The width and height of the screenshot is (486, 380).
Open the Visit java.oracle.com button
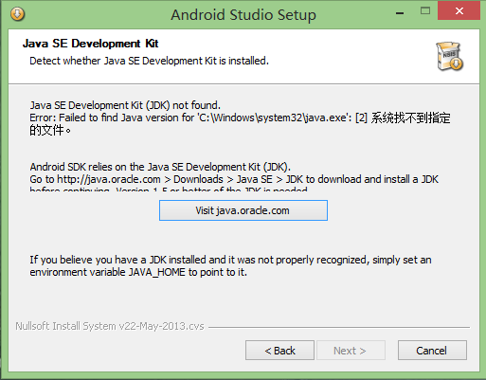point(243,210)
